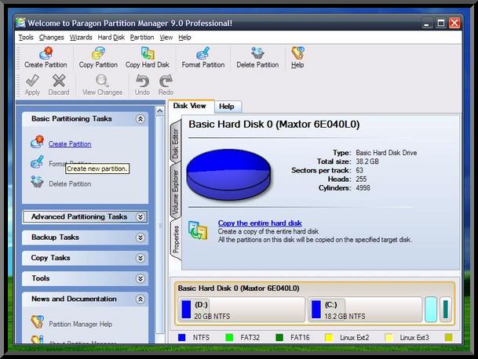
Task: Click the Apply checkmark icon
Action: pos(32,81)
